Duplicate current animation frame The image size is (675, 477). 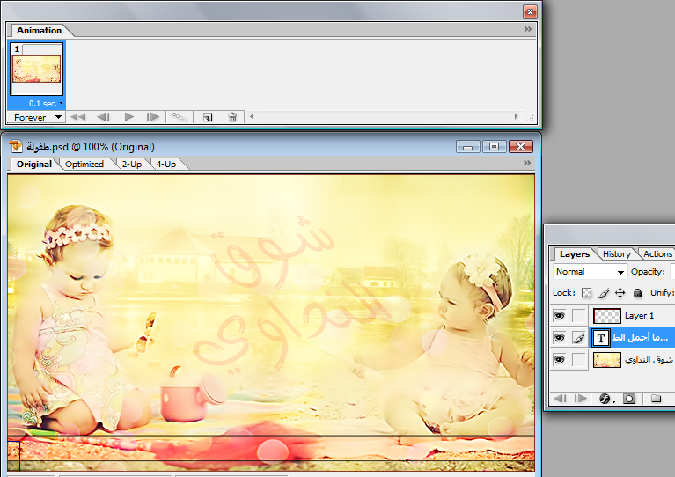coord(207,116)
